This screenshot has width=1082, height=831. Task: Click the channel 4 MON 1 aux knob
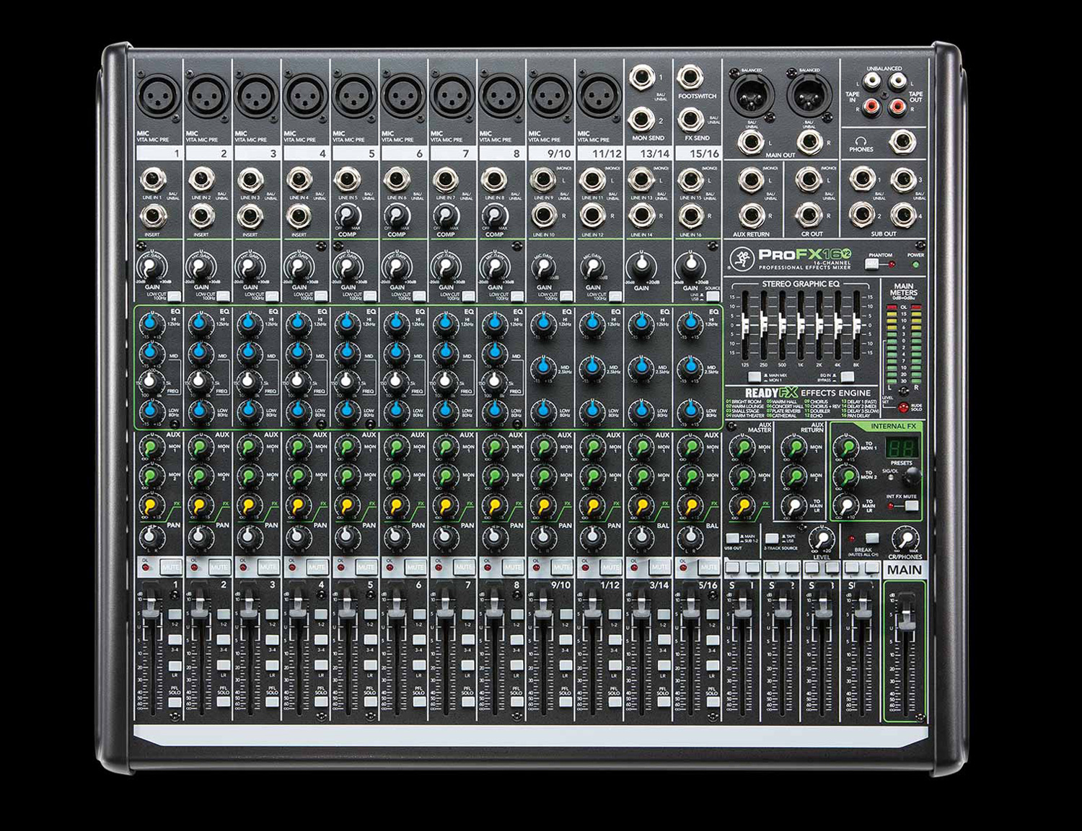pyautogui.click(x=298, y=448)
